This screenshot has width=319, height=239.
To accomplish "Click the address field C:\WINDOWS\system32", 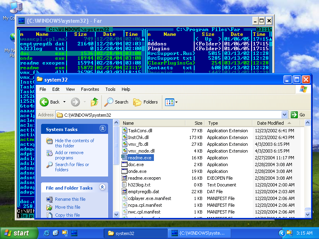I will [169, 115].
